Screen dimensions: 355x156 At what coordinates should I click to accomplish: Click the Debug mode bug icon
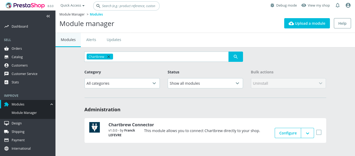(x=272, y=5)
